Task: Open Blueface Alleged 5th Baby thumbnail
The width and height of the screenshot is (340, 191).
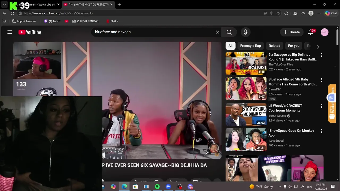Action: pos(246,88)
